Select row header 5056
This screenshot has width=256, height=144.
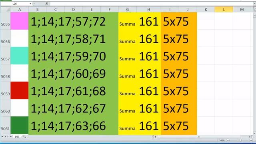(x=5, y=38)
